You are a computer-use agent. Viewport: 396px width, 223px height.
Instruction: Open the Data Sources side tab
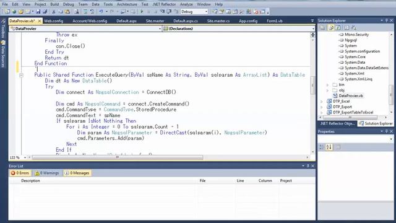(3, 55)
